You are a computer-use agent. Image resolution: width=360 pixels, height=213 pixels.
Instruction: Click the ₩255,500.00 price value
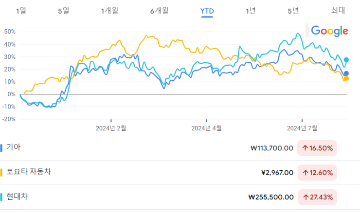(271, 197)
